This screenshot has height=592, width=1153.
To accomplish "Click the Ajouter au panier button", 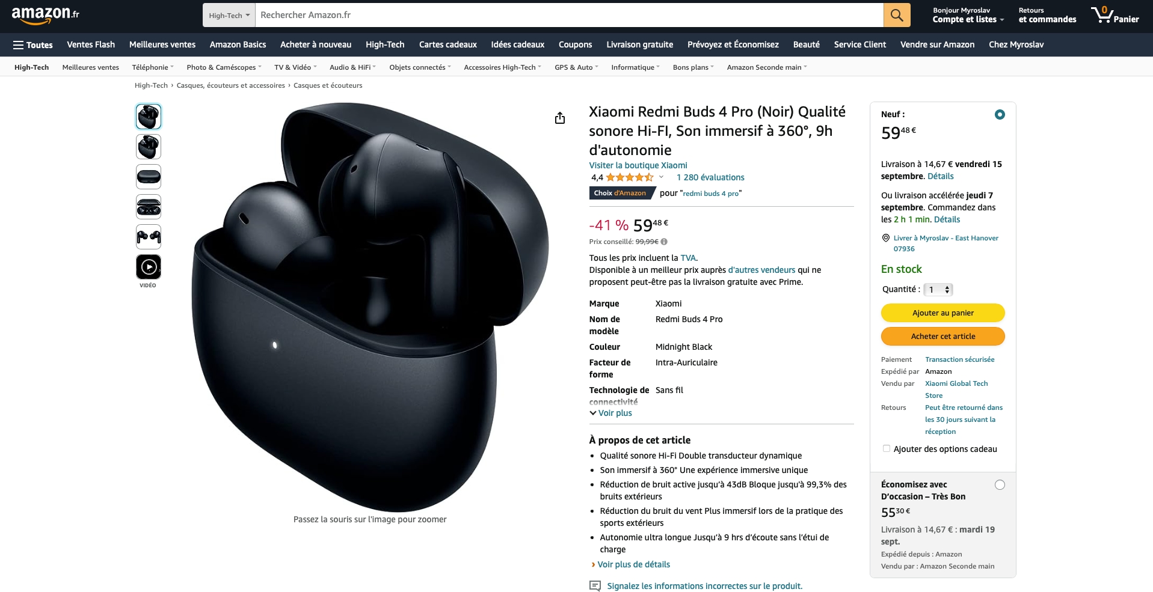I will point(942,313).
